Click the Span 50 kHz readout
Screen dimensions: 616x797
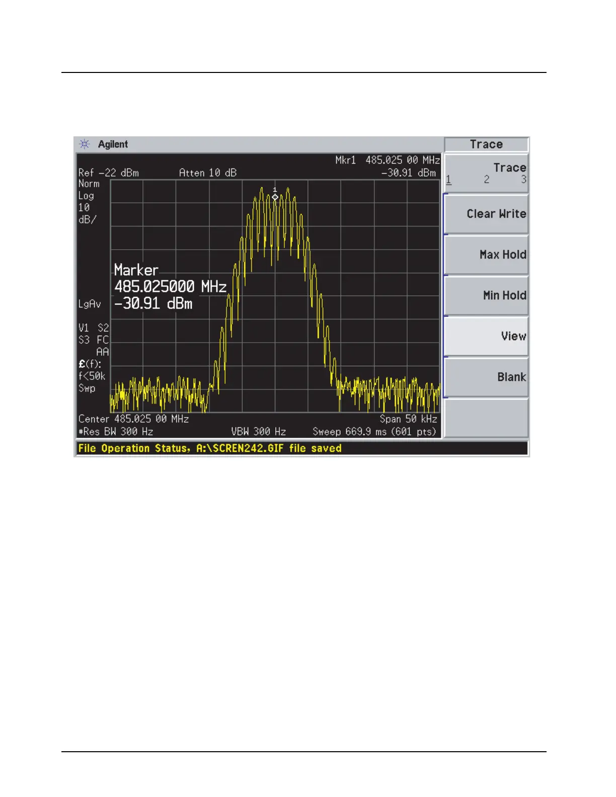408,419
